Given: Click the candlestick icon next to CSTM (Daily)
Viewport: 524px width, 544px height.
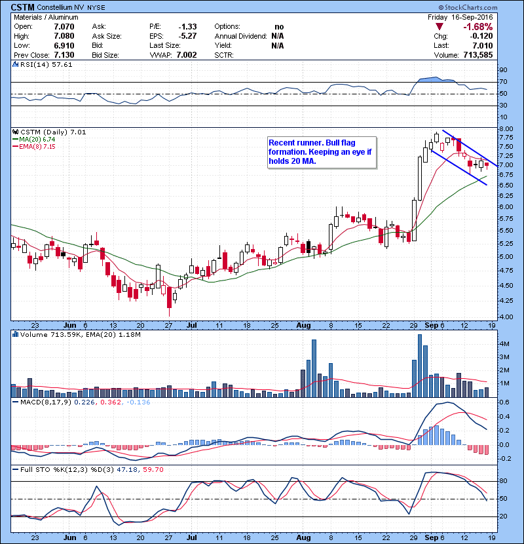Looking at the screenshot, I should [x=15, y=132].
